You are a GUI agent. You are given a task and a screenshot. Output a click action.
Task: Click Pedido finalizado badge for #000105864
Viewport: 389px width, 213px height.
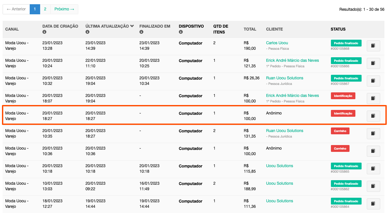pyautogui.click(x=346, y=201)
